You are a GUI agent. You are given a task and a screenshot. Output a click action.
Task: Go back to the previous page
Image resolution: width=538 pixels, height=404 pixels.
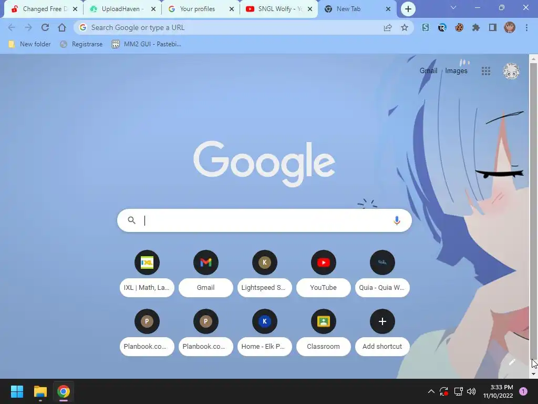pyautogui.click(x=12, y=27)
